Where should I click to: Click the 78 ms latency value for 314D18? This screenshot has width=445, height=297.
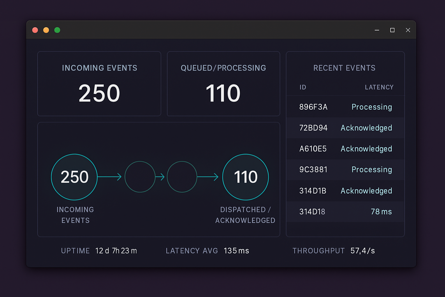point(381,211)
